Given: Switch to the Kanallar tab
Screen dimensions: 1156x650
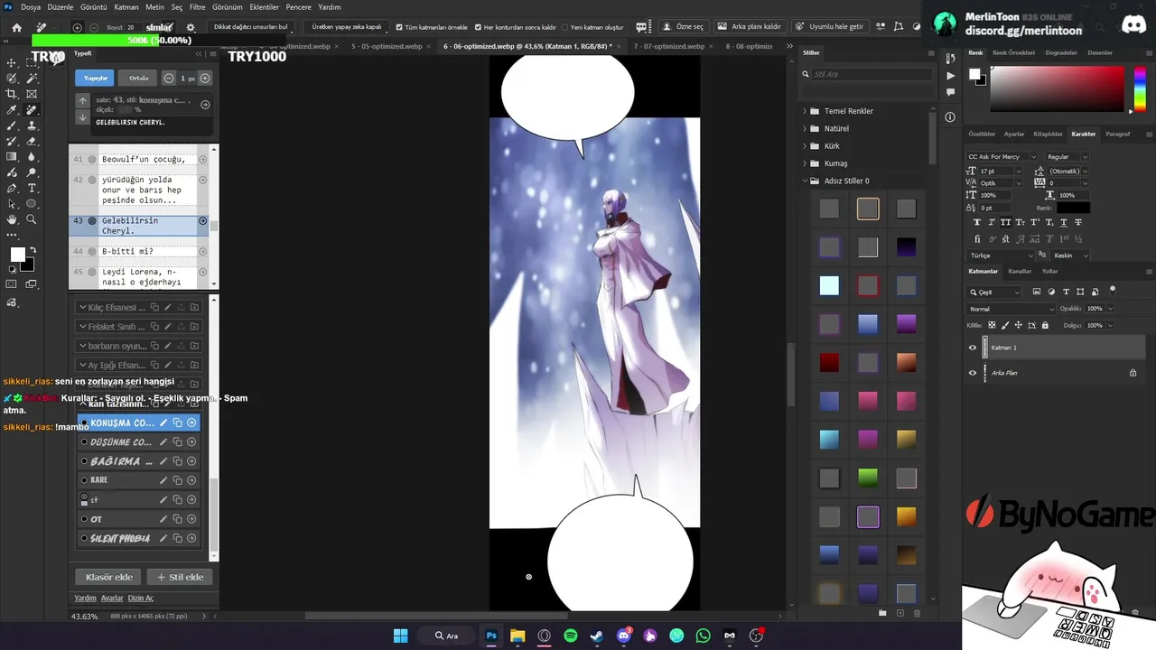Looking at the screenshot, I should click(1020, 271).
